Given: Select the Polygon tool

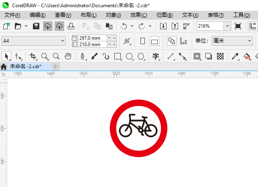Looking at the screenshot, I should tap(141, 56).
